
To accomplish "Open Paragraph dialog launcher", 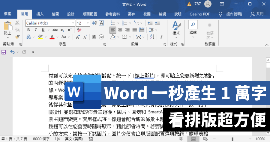I will (165, 44).
